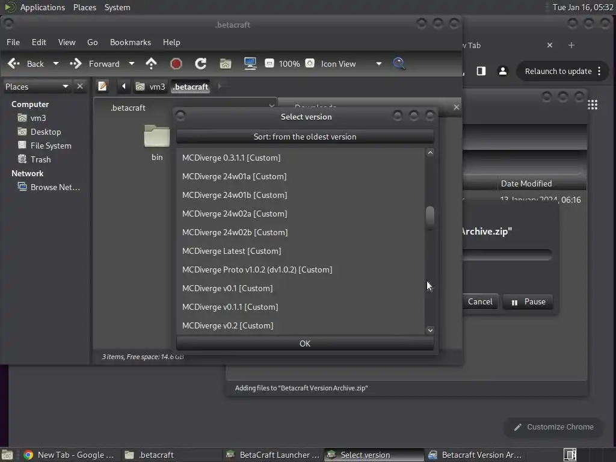Open the Forward history dropdown arrow
Viewport: 616px width, 462px height.
tap(132, 64)
